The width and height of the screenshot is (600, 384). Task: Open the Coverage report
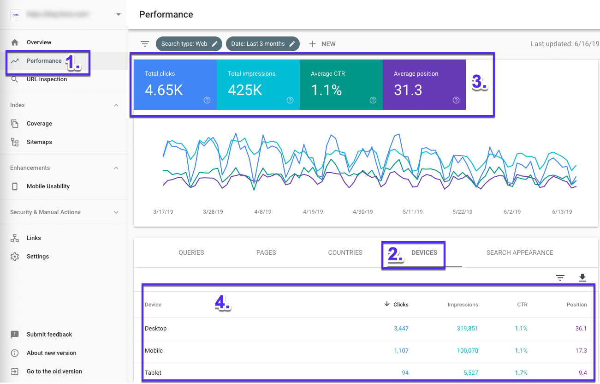point(38,123)
